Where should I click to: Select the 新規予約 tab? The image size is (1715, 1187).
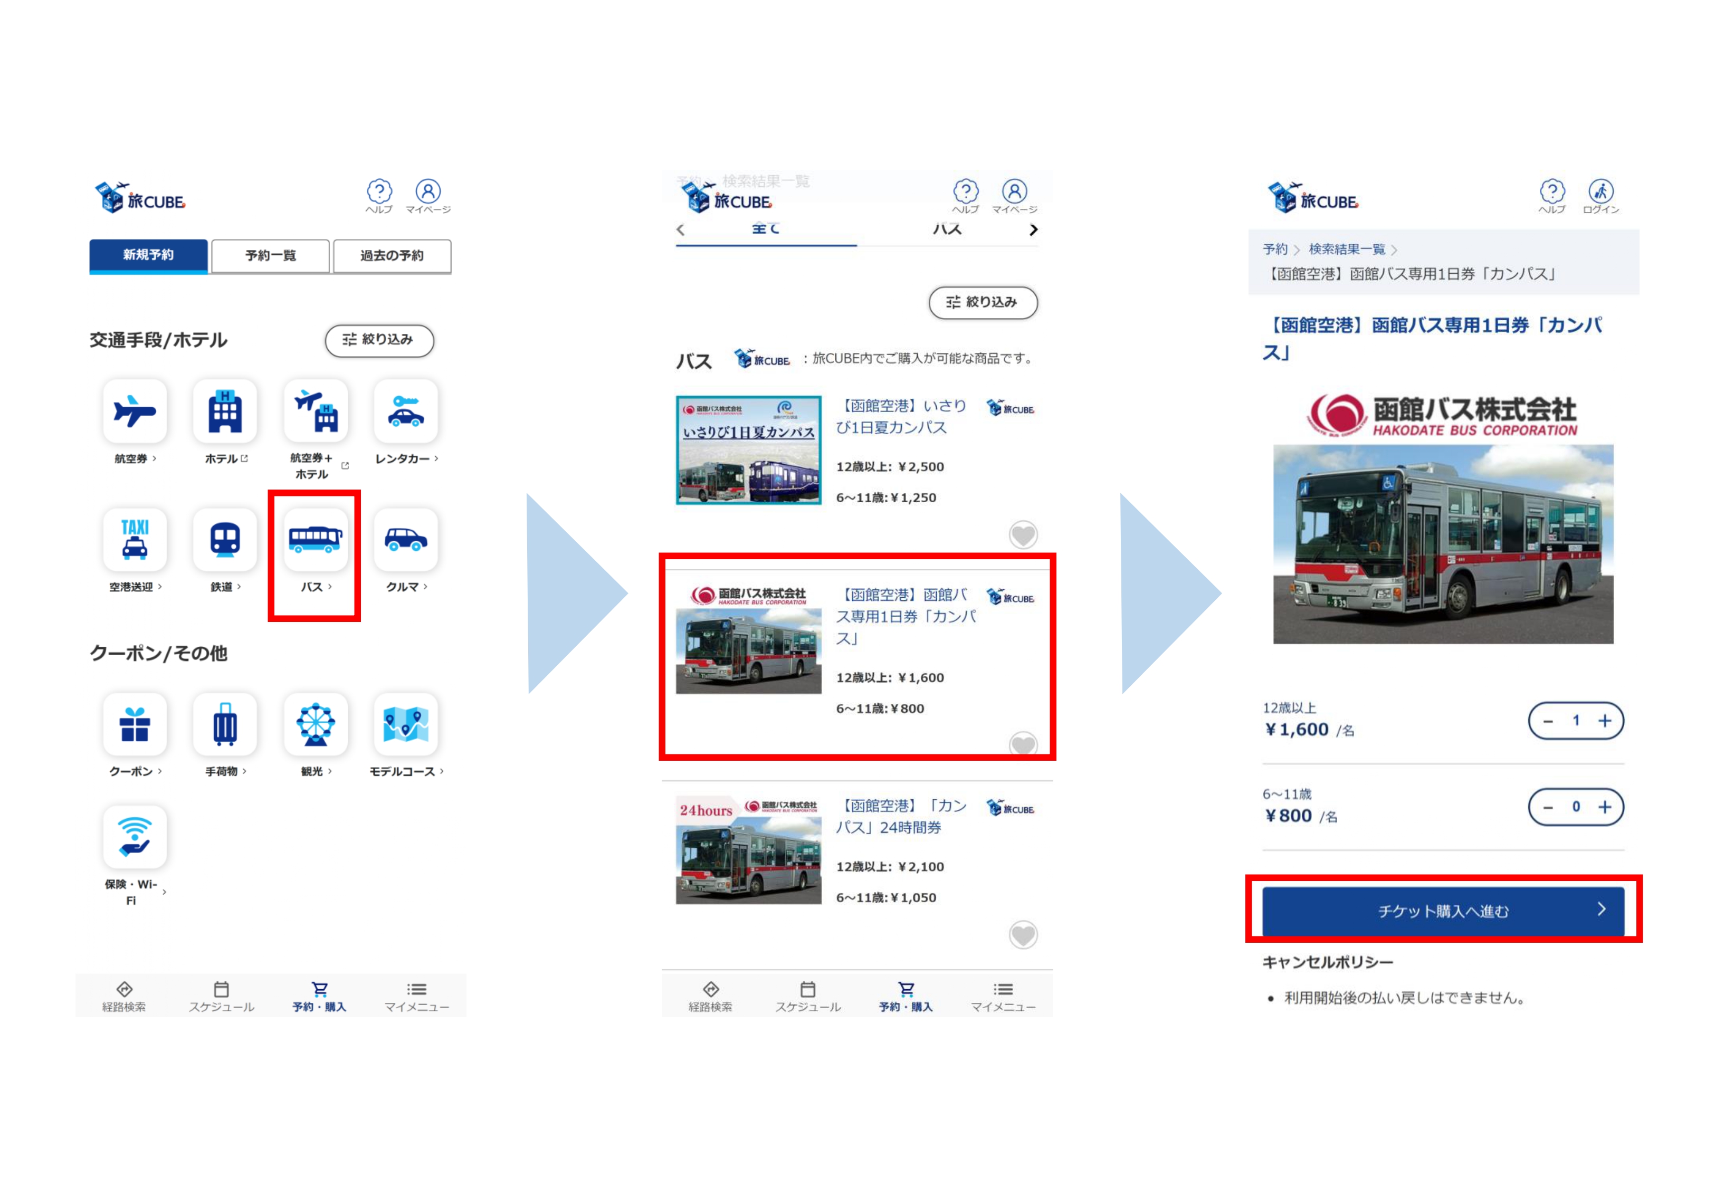coord(149,255)
